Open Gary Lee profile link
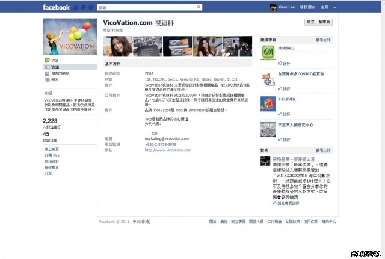The width and height of the screenshot is (385, 259). coord(287,7)
